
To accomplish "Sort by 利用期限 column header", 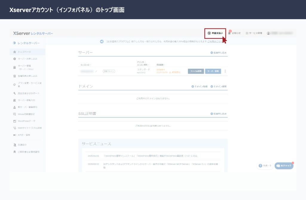I will coord(161,65).
